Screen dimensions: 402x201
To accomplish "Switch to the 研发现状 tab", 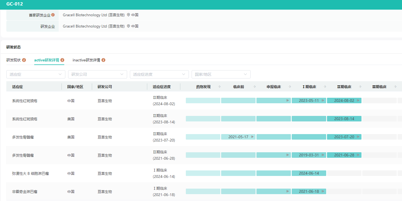I will click(x=14, y=60).
